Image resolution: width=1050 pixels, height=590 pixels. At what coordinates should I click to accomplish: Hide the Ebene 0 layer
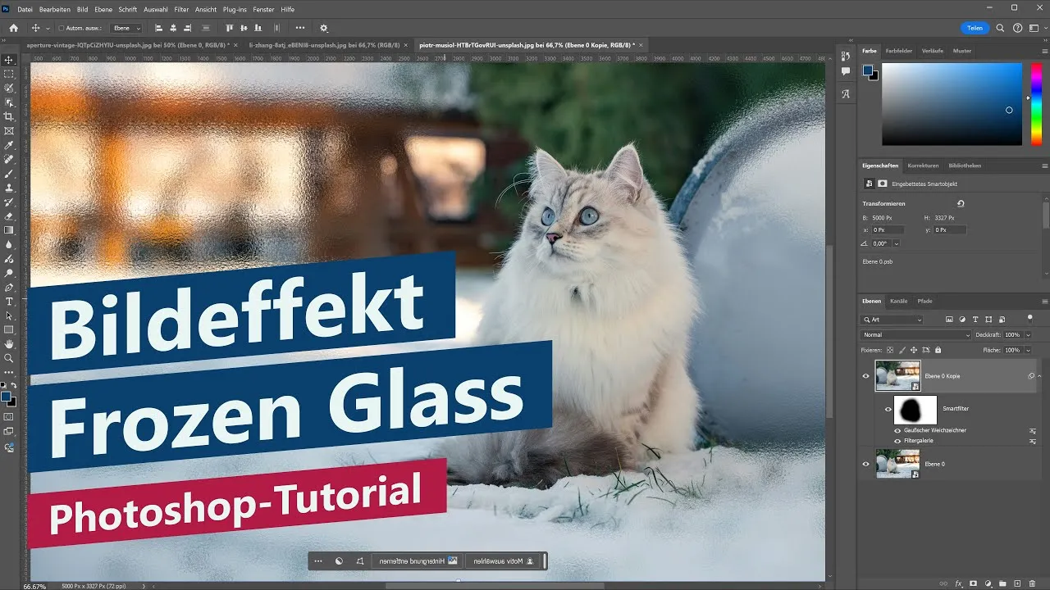(x=865, y=464)
